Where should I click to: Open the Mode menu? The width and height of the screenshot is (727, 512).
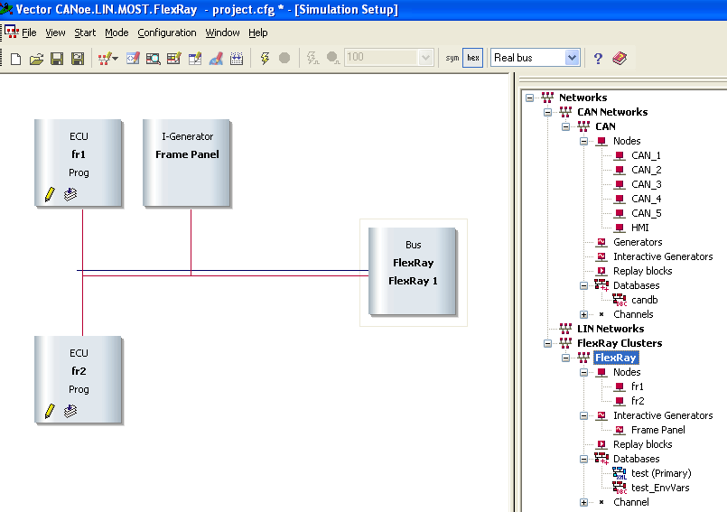click(117, 33)
